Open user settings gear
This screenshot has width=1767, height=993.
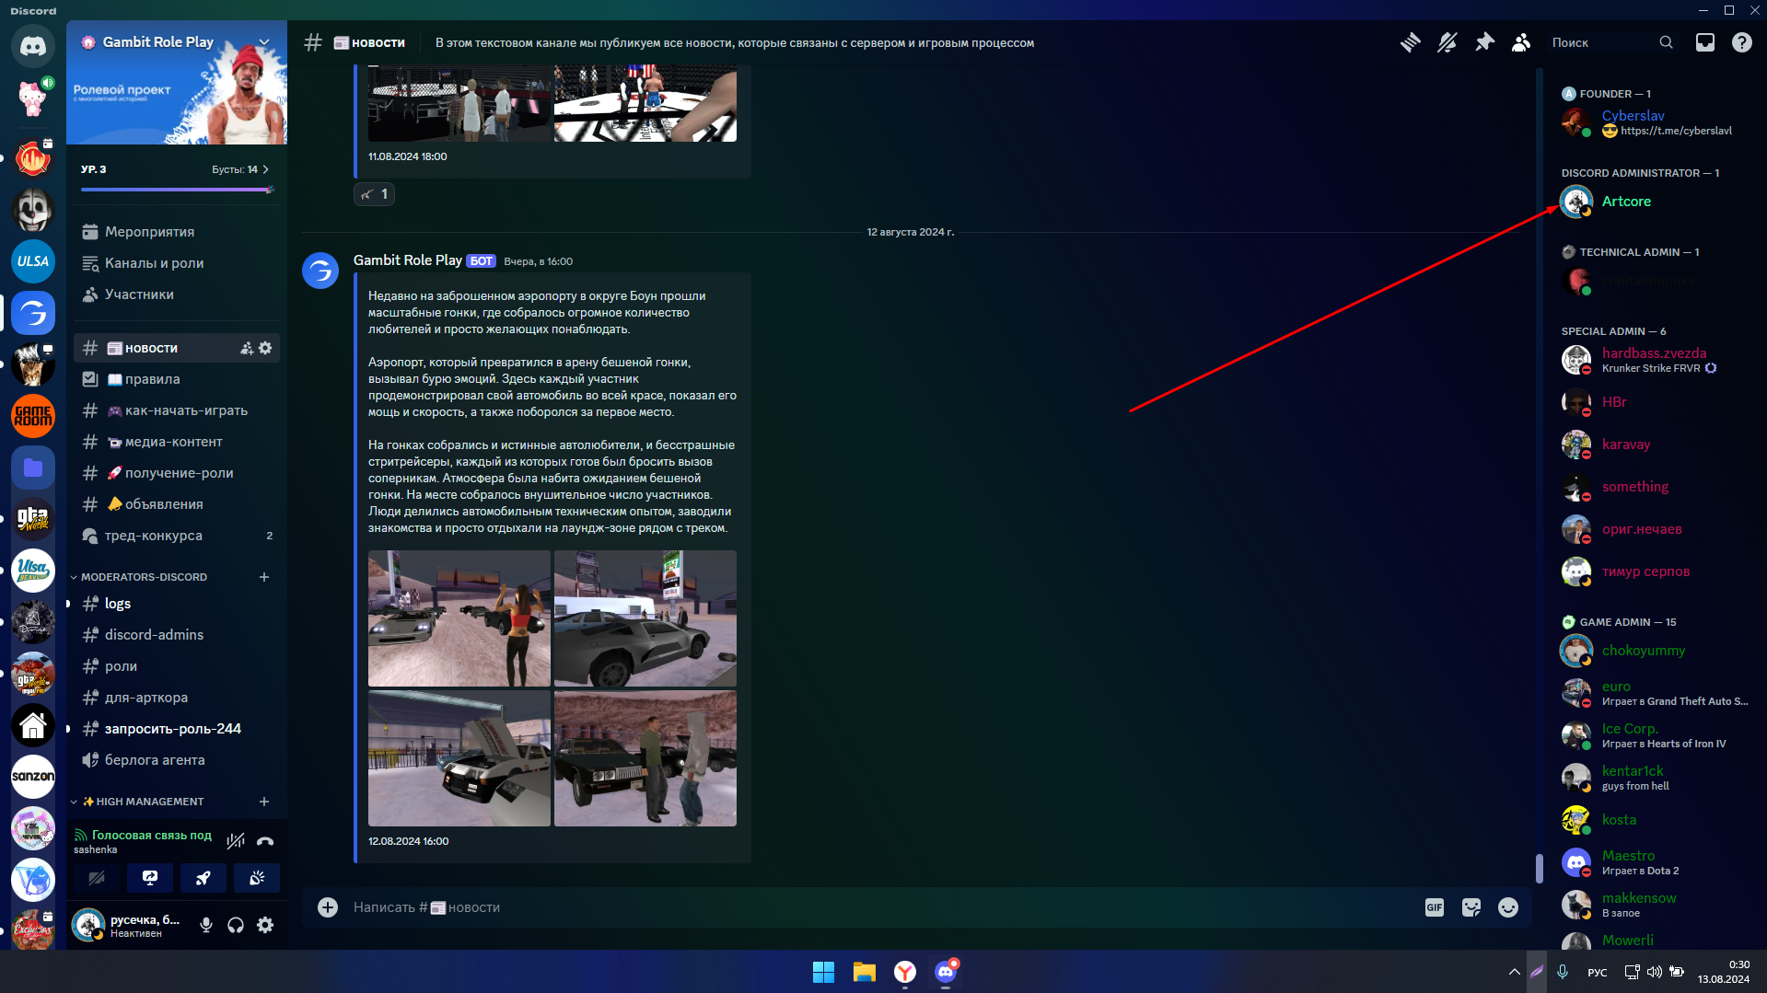tap(265, 925)
